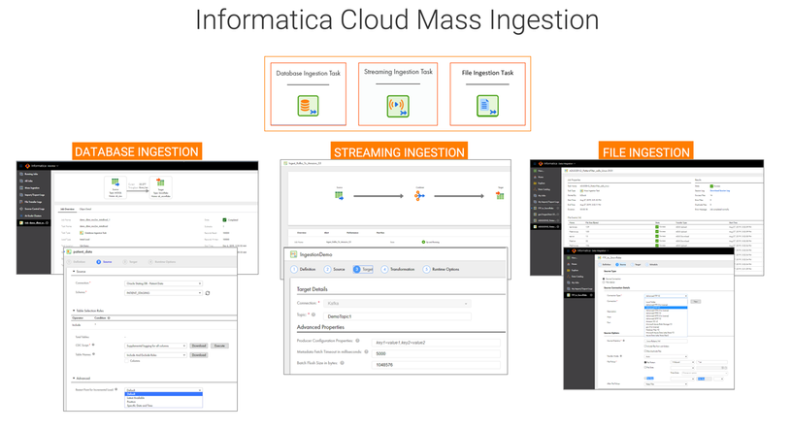This screenshot has width=791, height=430.
Task: Click the Producer Configuration Properties field
Action: (x=436, y=343)
